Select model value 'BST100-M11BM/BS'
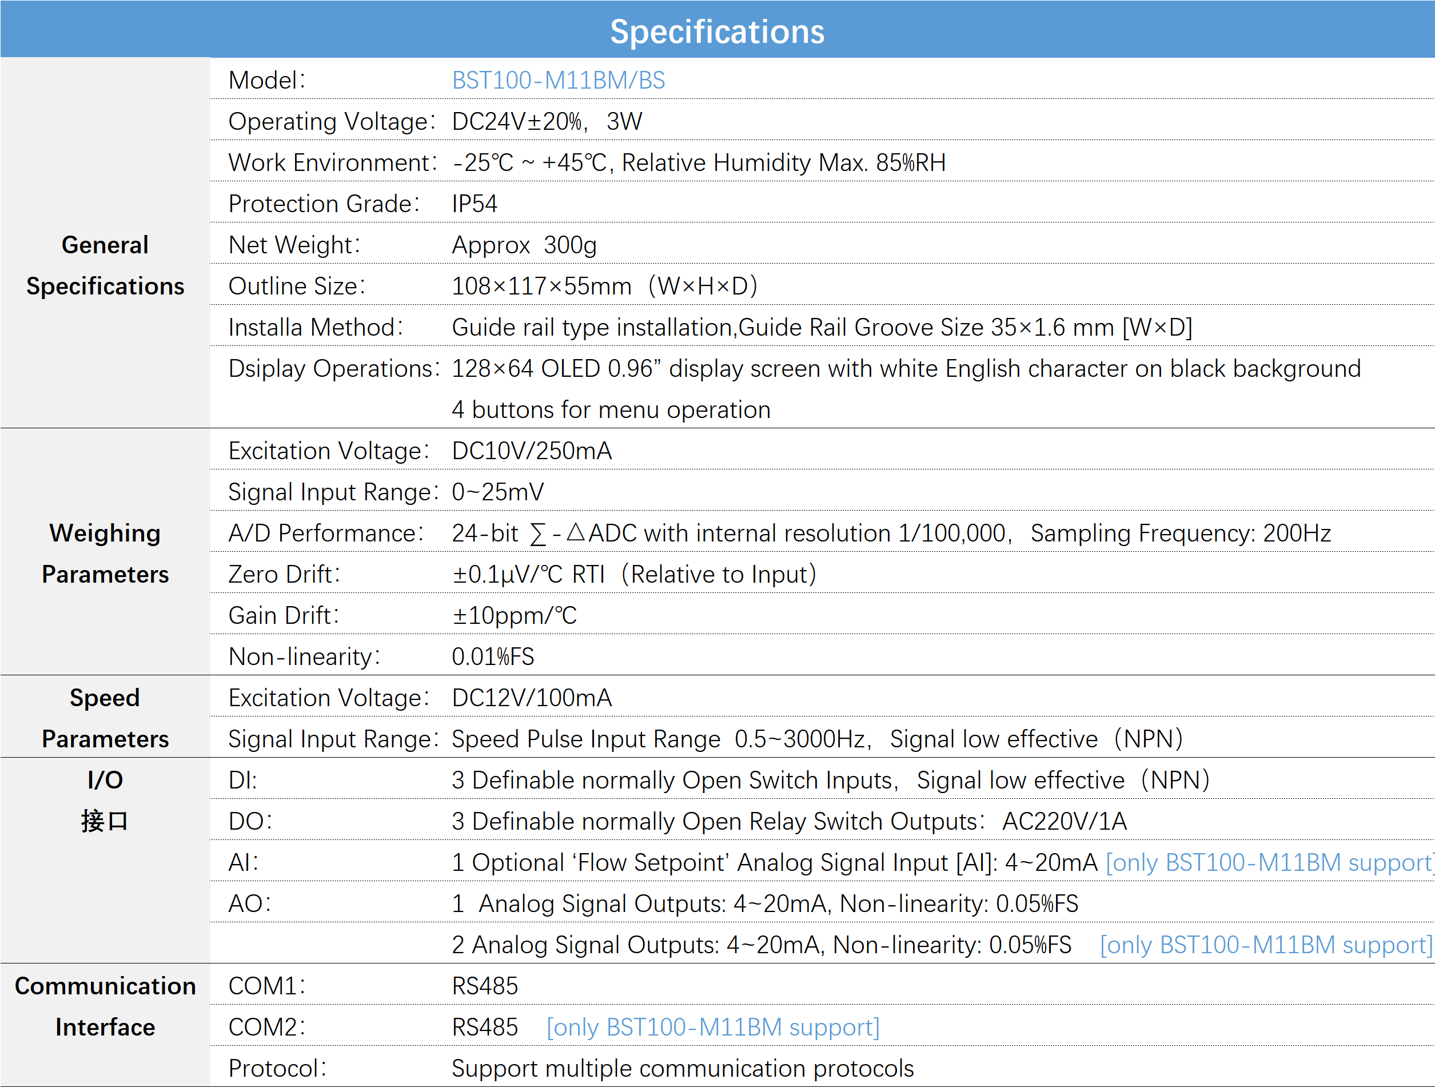Image resolution: width=1435 pixels, height=1087 pixels. [558, 81]
